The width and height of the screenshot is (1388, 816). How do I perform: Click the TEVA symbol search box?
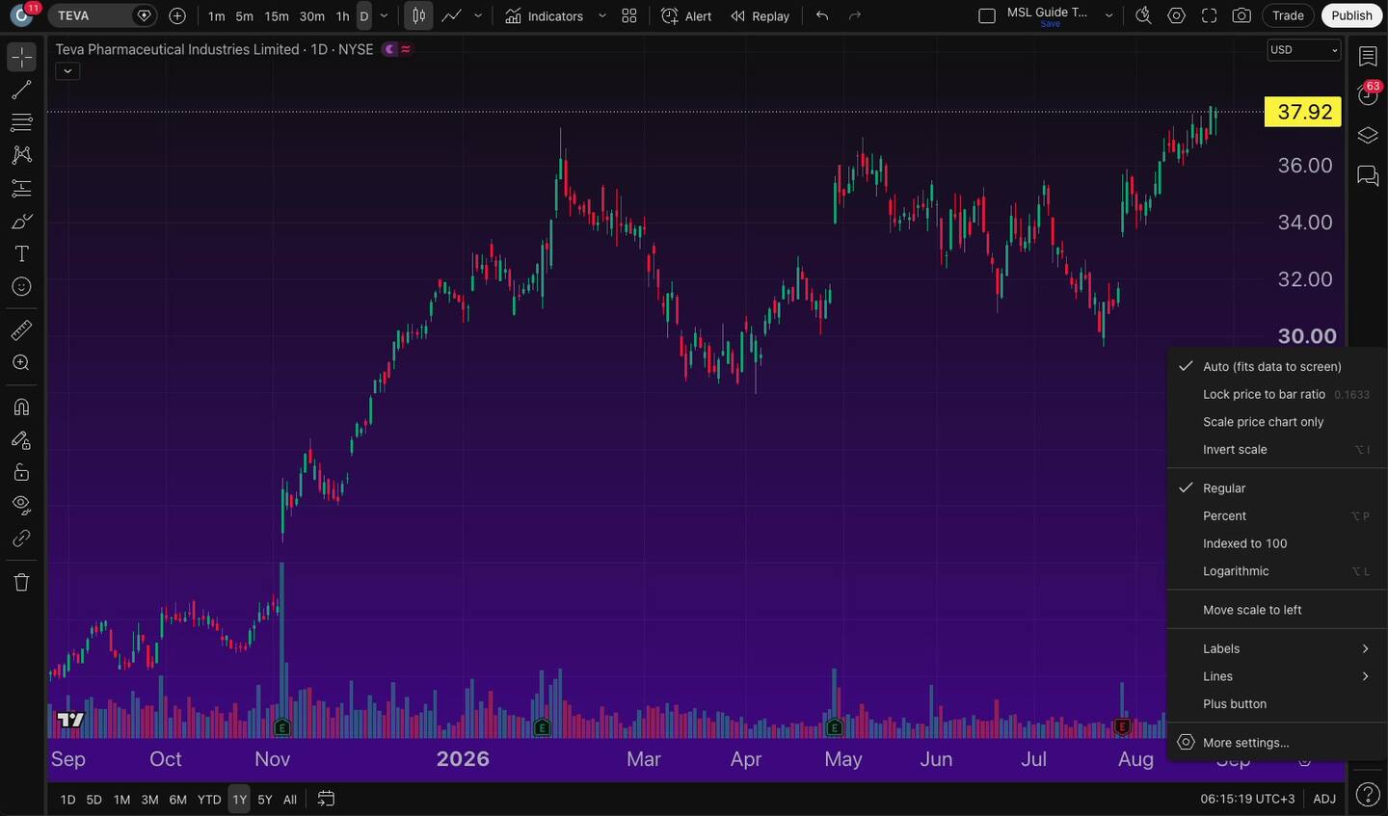(x=102, y=15)
